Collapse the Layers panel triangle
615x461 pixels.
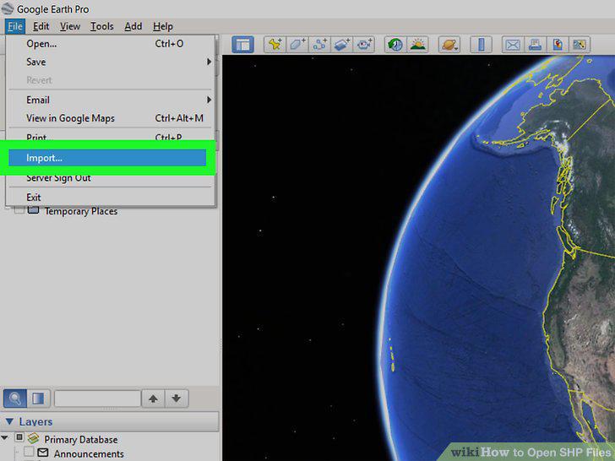pos(9,422)
